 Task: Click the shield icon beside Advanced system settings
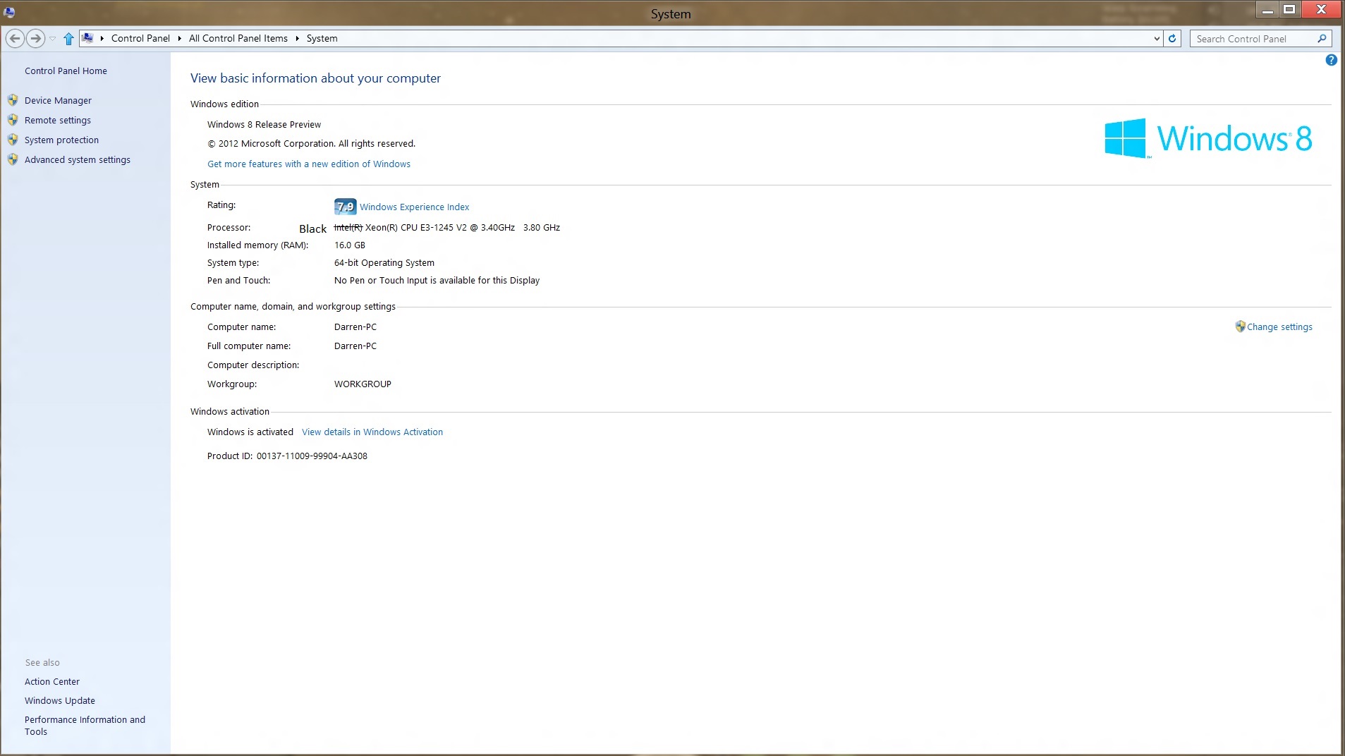tap(13, 159)
